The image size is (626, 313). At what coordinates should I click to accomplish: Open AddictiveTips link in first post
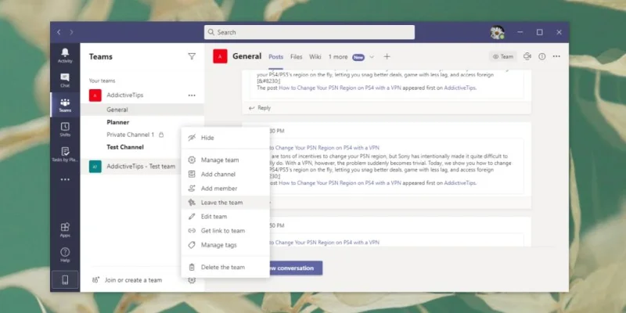(459, 88)
